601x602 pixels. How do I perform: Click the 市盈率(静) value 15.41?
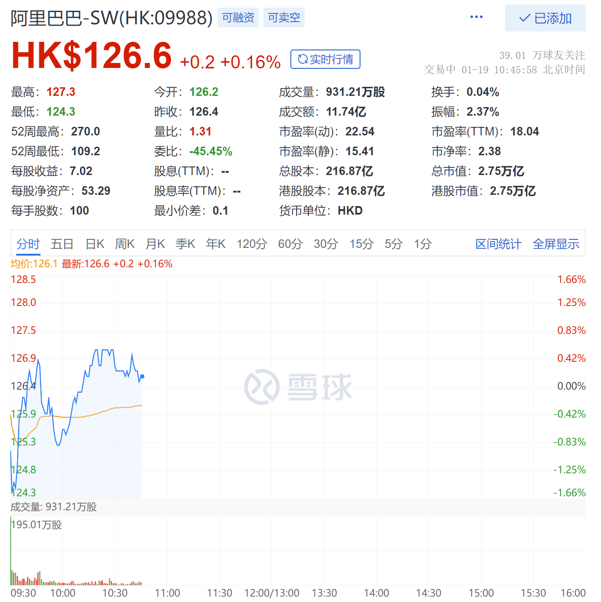click(360, 151)
